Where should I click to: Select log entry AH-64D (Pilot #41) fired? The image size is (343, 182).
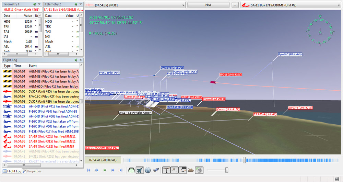click(41, 106)
